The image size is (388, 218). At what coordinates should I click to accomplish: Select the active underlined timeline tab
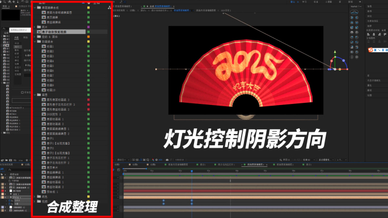coord(255,165)
